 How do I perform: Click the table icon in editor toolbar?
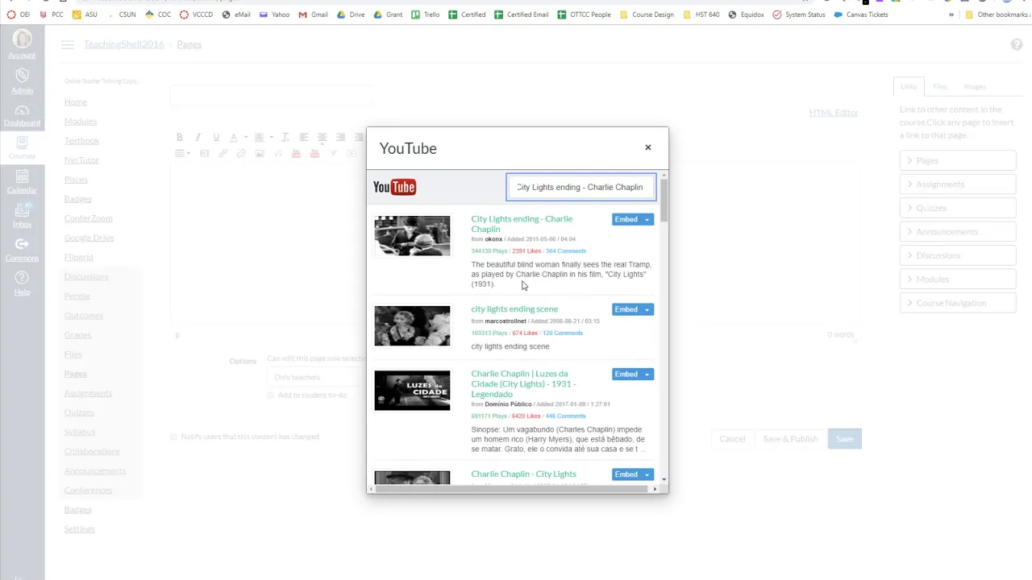coord(180,153)
